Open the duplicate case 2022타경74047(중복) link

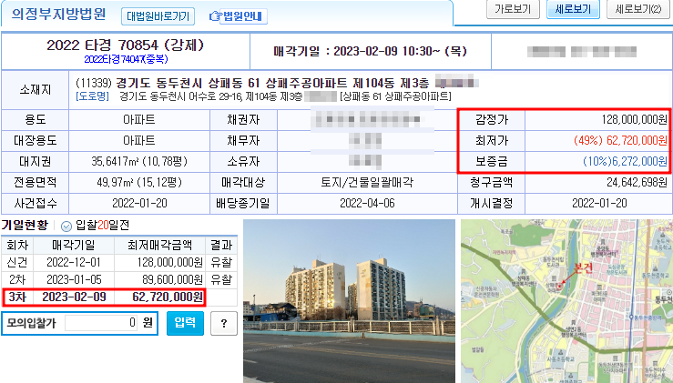click(126, 59)
